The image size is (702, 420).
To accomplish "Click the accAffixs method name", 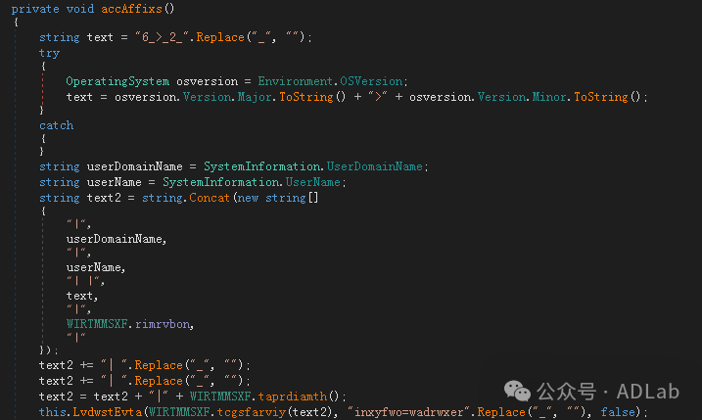I will click(x=131, y=9).
